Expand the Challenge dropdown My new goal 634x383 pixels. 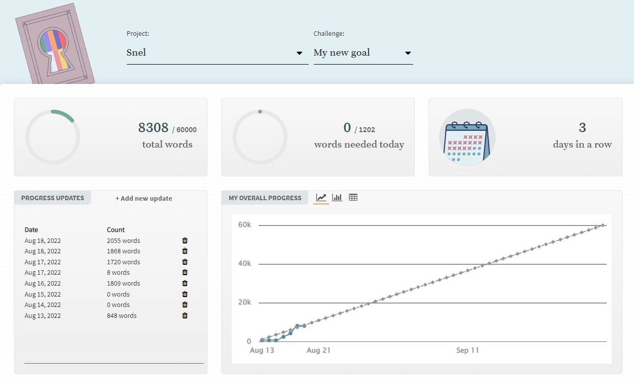click(x=362, y=53)
